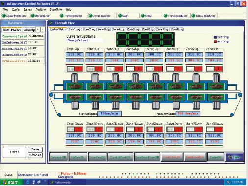Click the Zone7 lower fan motor icon
The width and height of the screenshot is (248, 186).
pos(196,105)
